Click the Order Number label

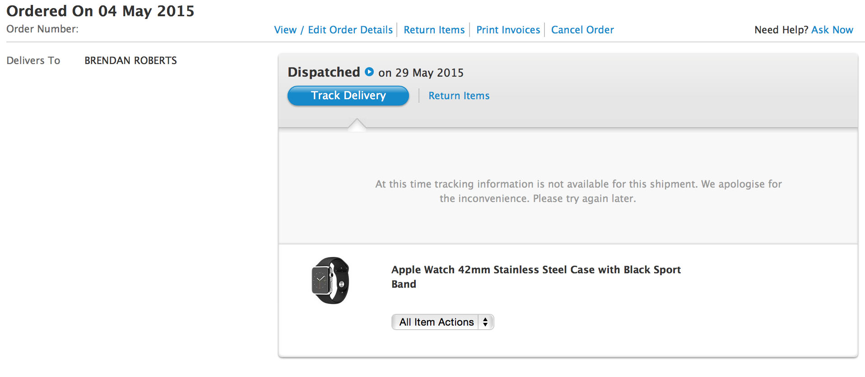coord(42,29)
